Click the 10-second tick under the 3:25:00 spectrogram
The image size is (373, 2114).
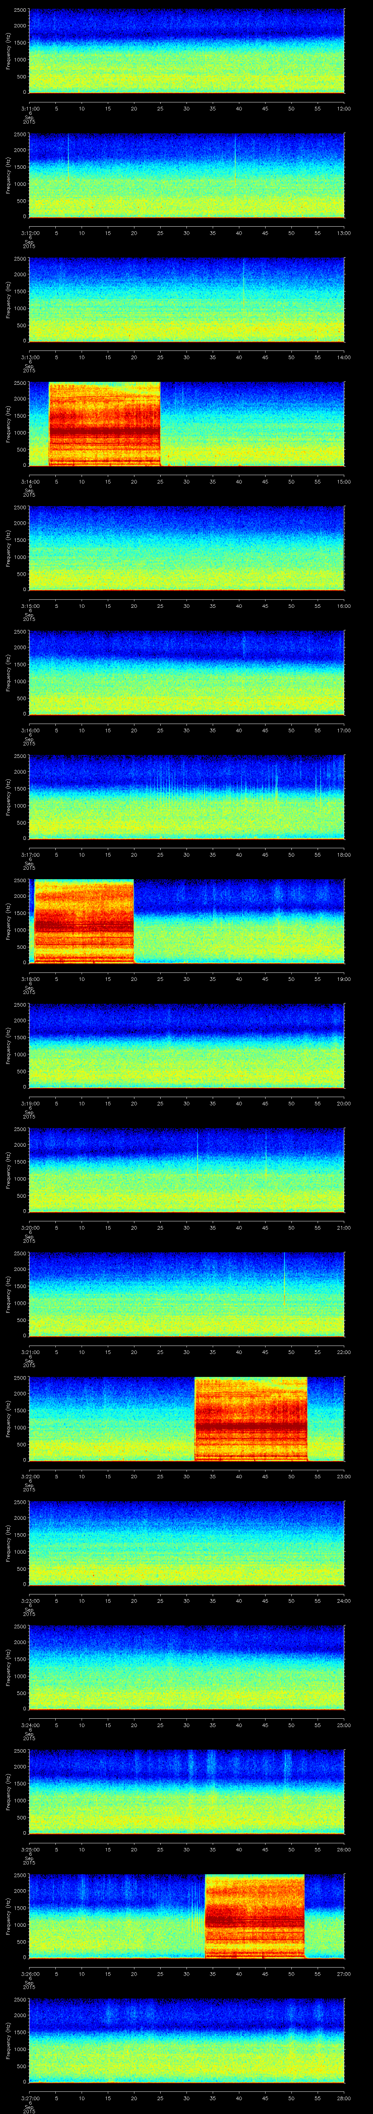(81, 1849)
